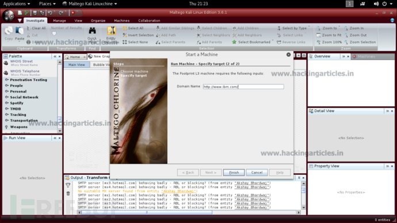Click Zoom to Fit in ribbon

(x=329, y=35)
